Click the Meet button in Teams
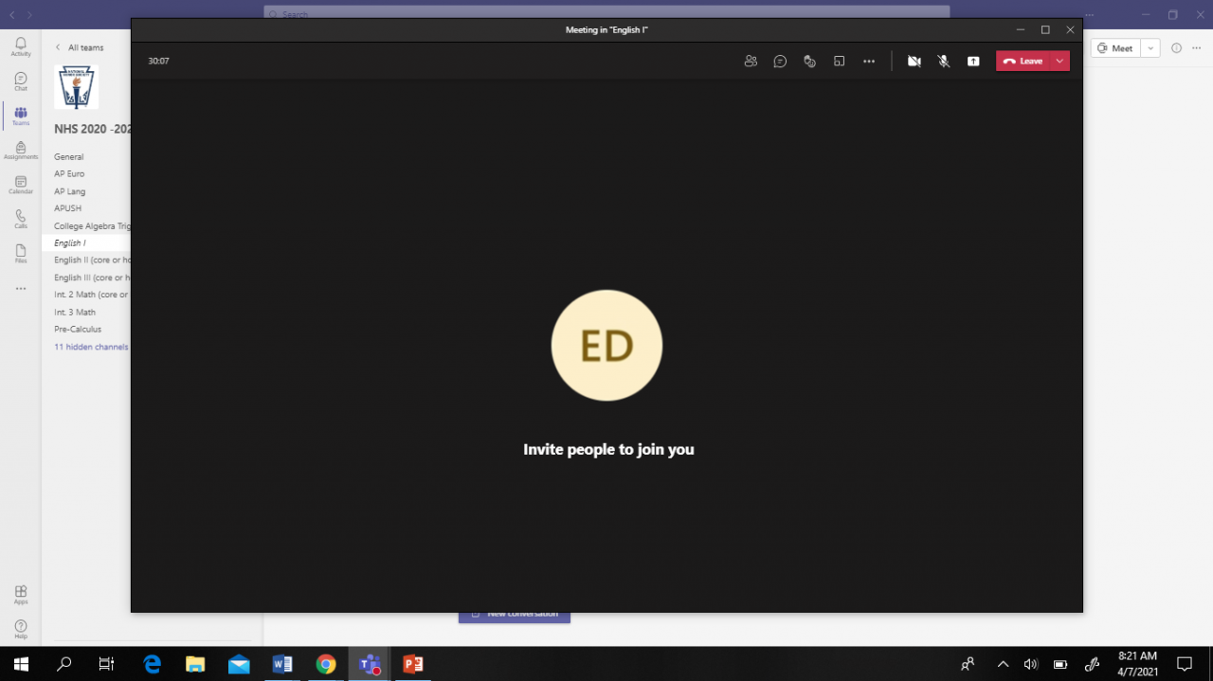 pos(1115,48)
